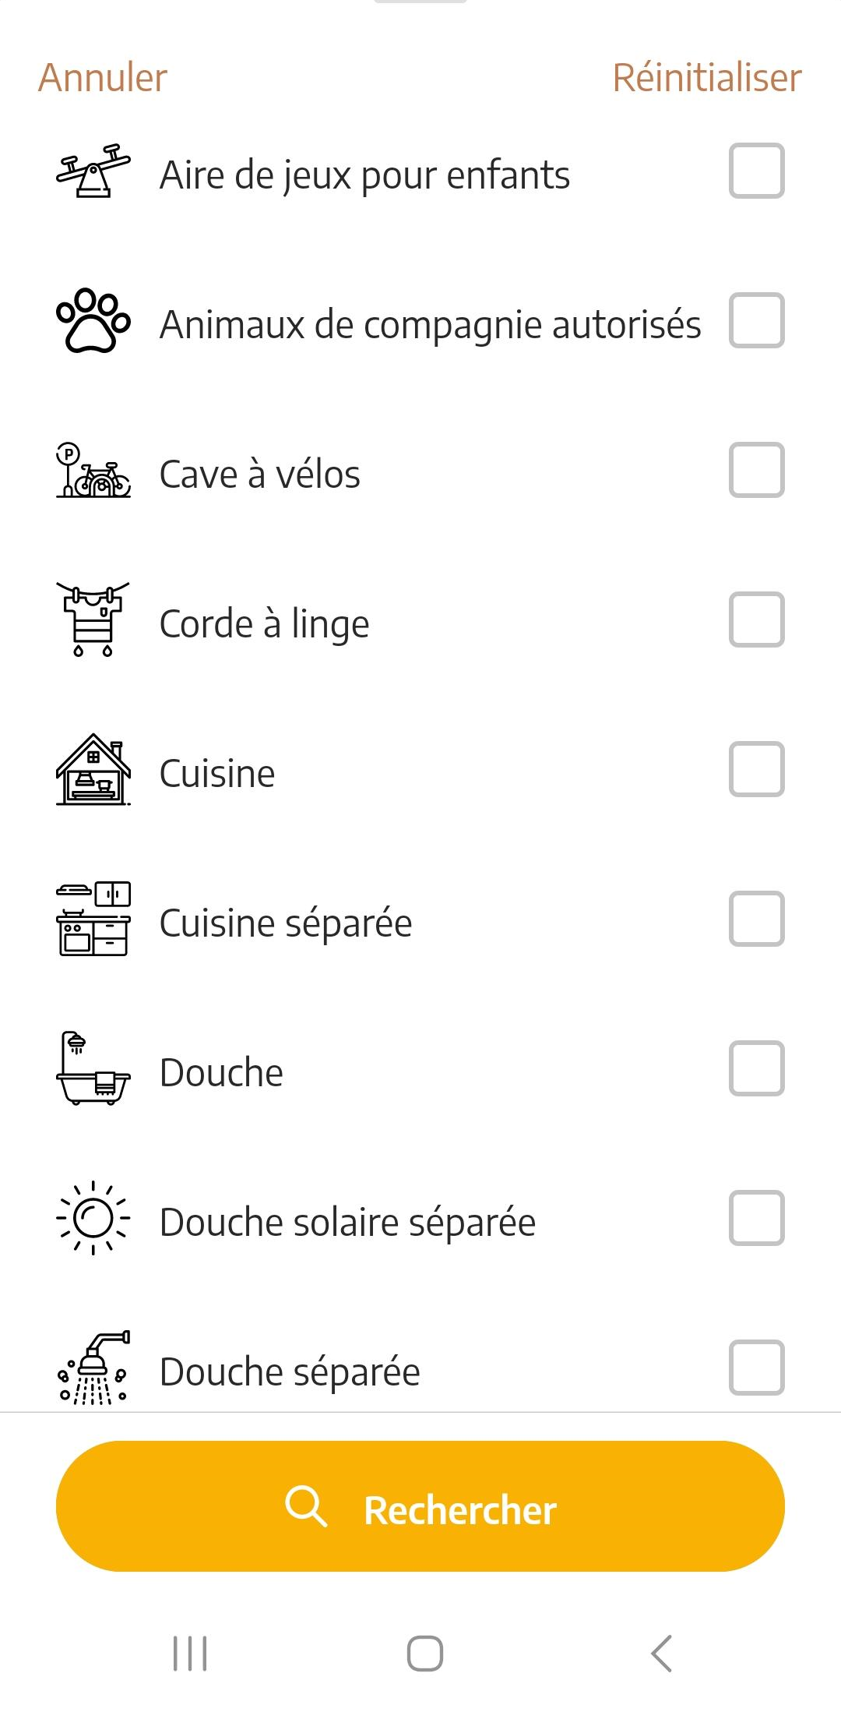The width and height of the screenshot is (841, 1712).
Task: Check the Douche solaire séparée box
Action: (x=756, y=1218)
